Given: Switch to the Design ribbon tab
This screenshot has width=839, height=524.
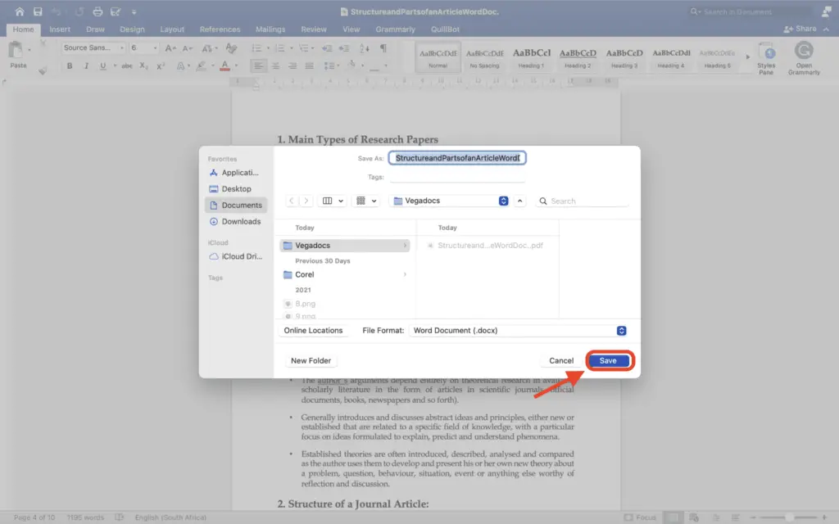Looking at the screenshot, I should (132, 29).
